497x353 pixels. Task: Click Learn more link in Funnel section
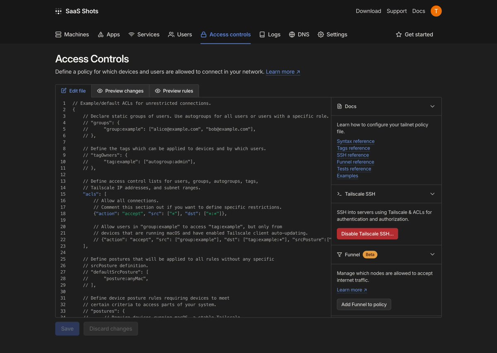[352, 290]
